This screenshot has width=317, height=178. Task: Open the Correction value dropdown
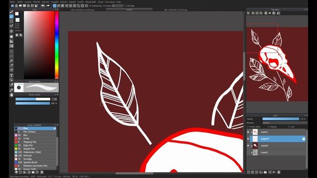[117, 6]
